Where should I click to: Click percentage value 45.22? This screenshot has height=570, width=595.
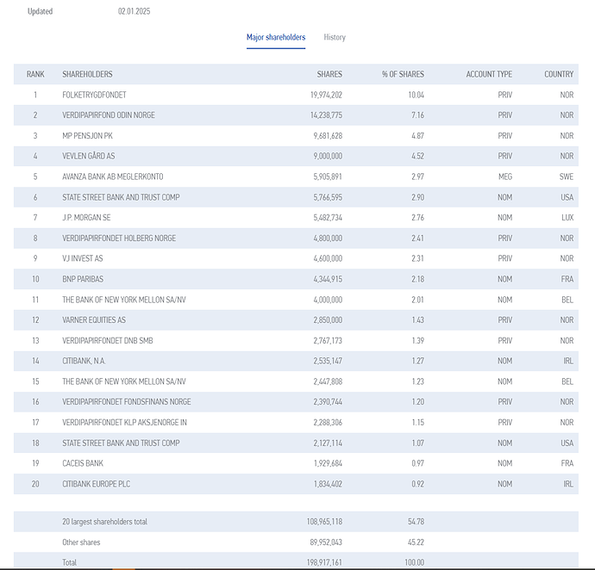[416, 542]
